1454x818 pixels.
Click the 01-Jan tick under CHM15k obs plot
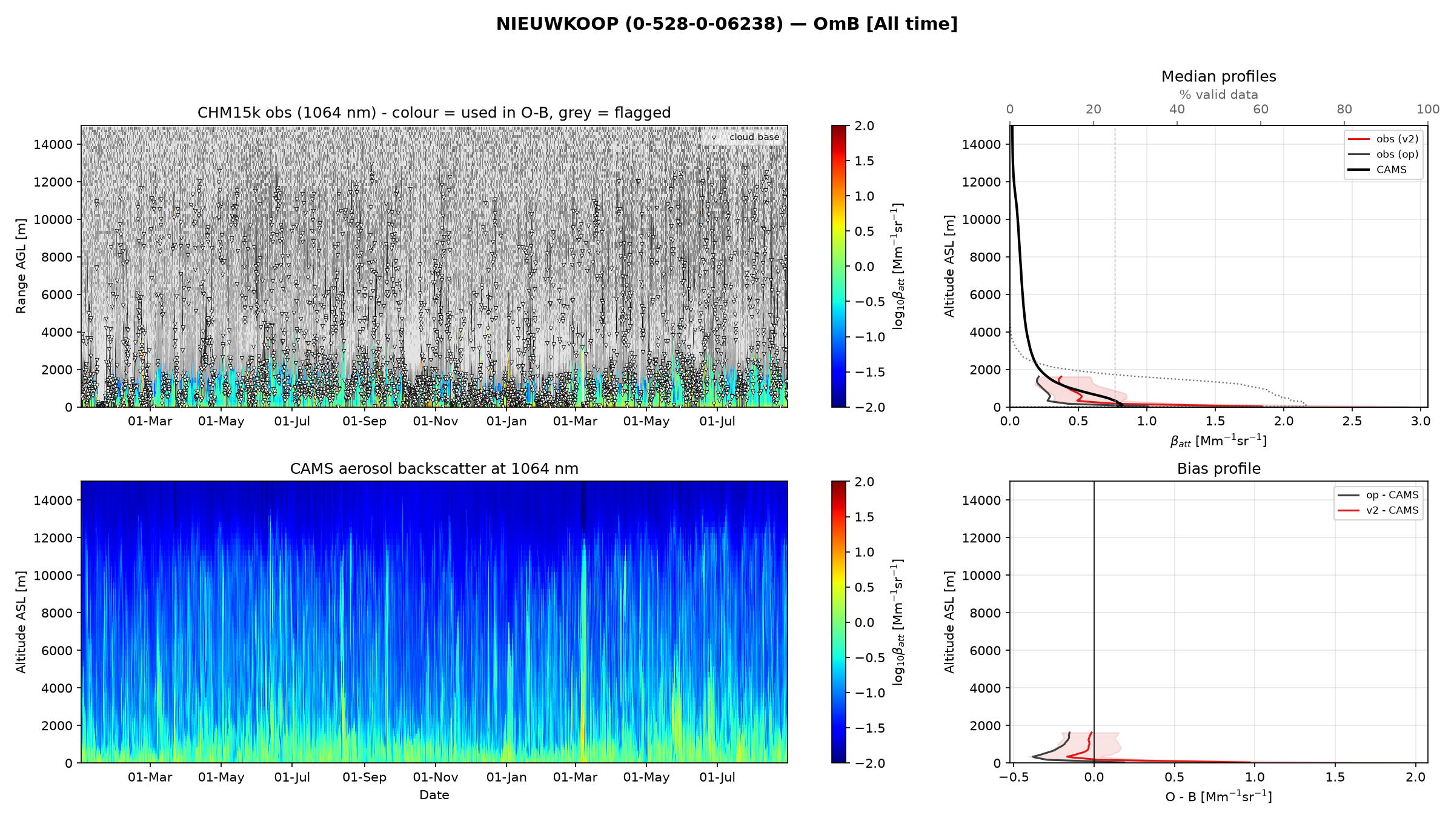click(x=506, y=421)
